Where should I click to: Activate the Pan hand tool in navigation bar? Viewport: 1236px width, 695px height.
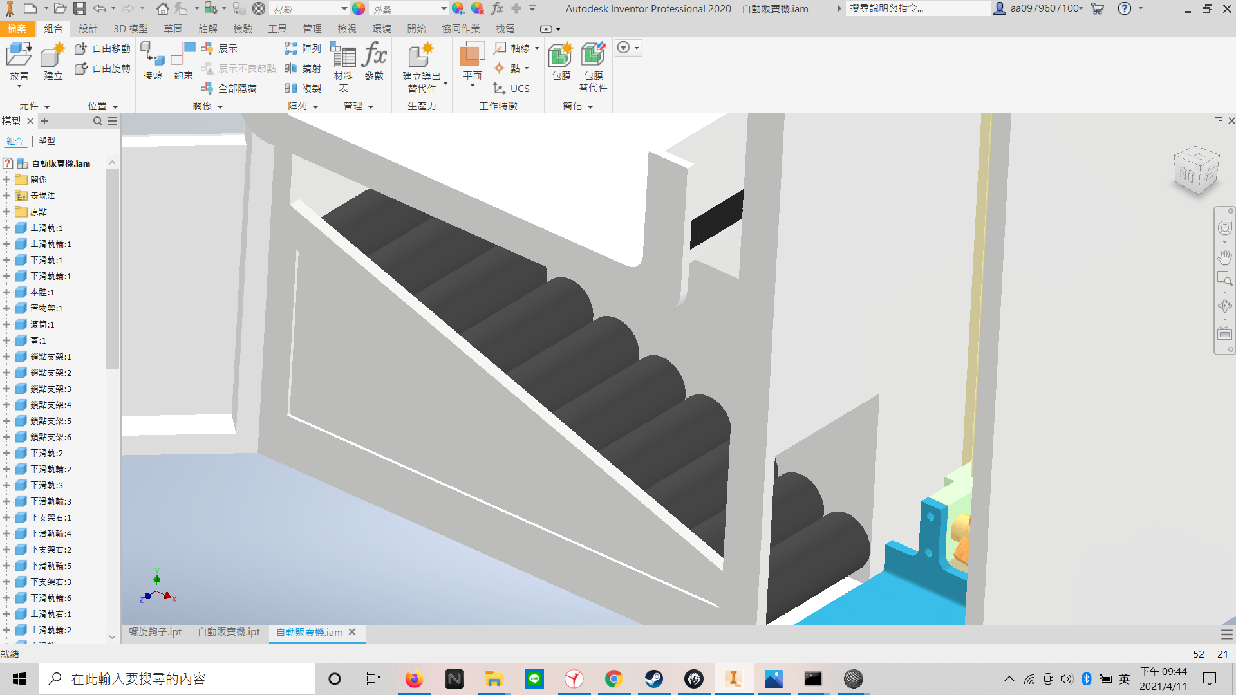1224,257
